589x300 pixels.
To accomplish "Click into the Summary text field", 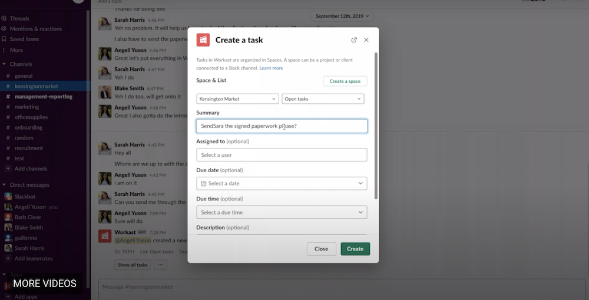I will (282, 126).
